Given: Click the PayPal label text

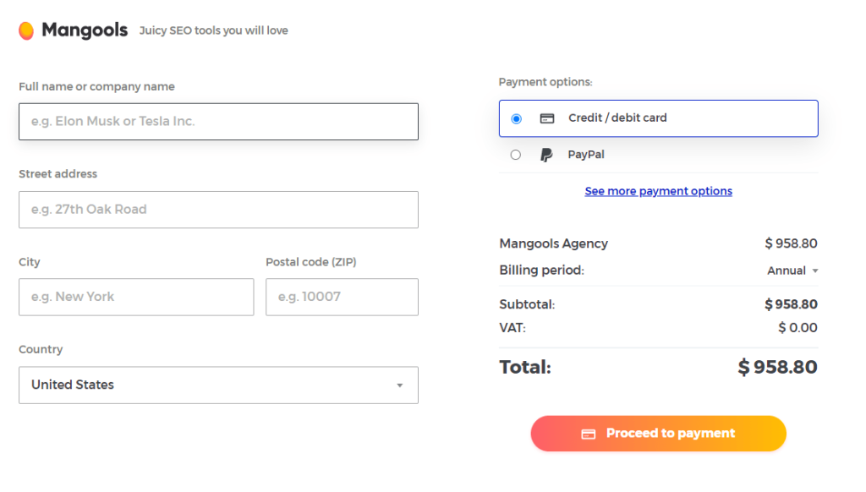Looking at the screenshot, I should (586, 155).
